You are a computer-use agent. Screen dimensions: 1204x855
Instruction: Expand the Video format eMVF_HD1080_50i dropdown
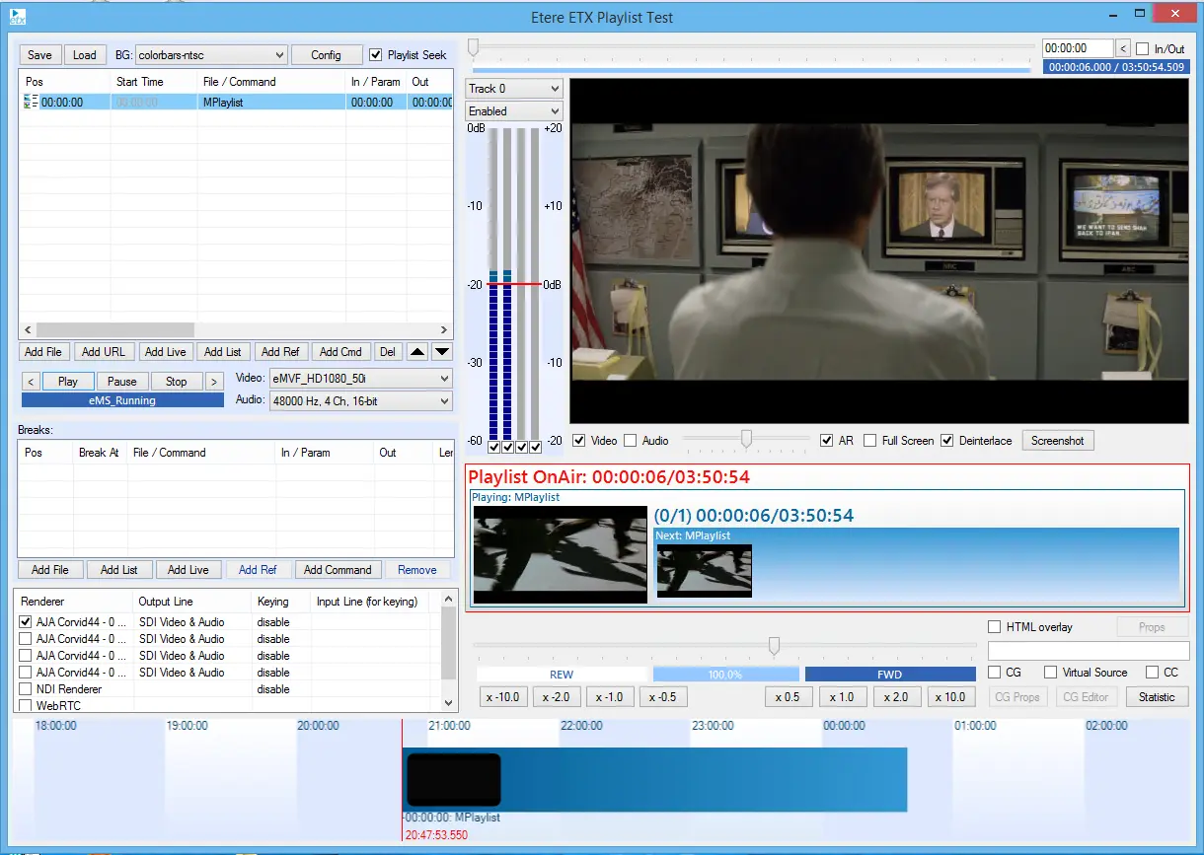coord(360,379)
